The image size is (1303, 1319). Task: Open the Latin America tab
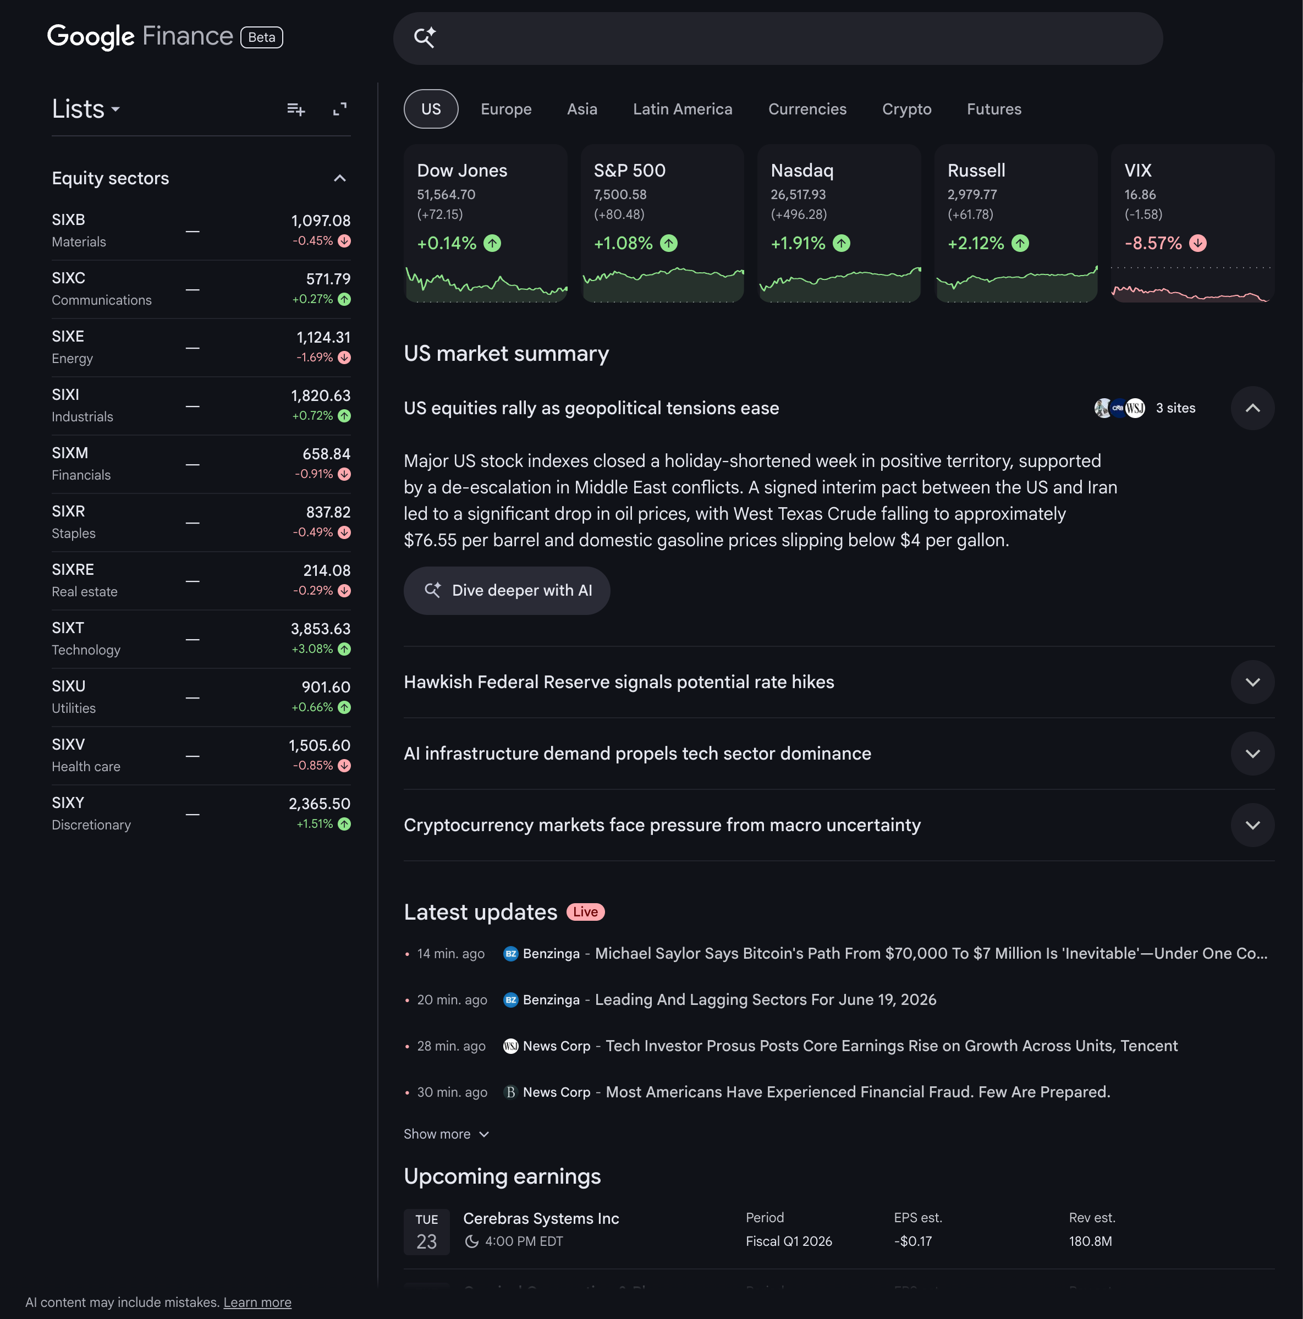(x=683, y=109)
